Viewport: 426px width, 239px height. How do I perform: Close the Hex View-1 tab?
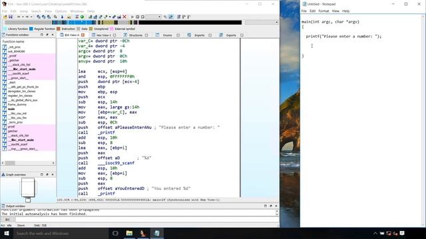(114, 35)
